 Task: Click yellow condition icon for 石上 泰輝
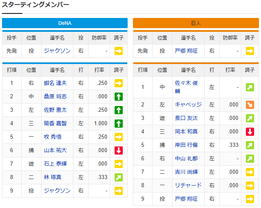click(119, 164)
